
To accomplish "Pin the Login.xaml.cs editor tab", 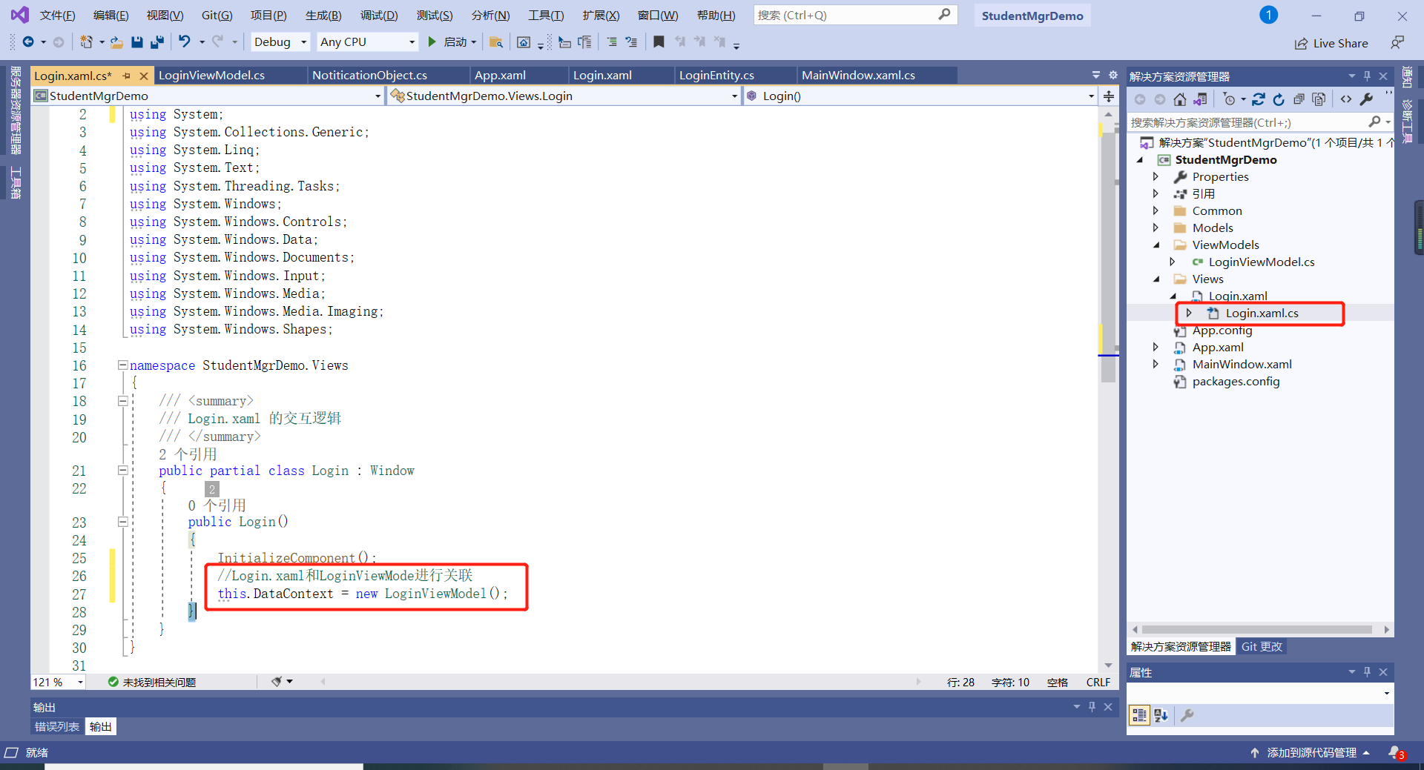I will pyautogui.click(x=126, y=75).
